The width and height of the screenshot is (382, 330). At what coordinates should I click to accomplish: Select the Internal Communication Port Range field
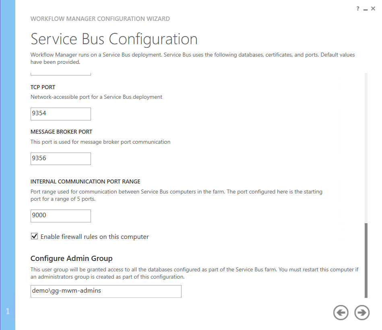tap(61, 216)
